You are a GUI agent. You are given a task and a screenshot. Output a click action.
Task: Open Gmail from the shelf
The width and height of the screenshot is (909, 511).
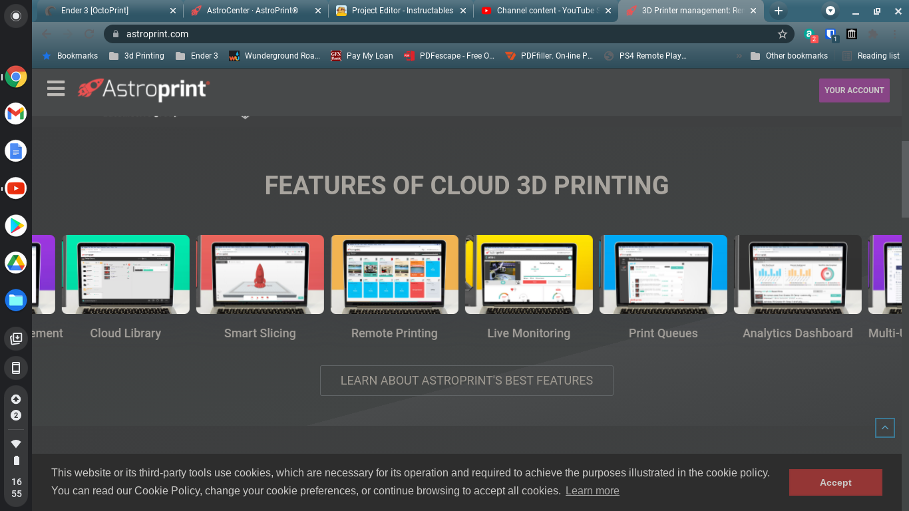click(16, 114)
